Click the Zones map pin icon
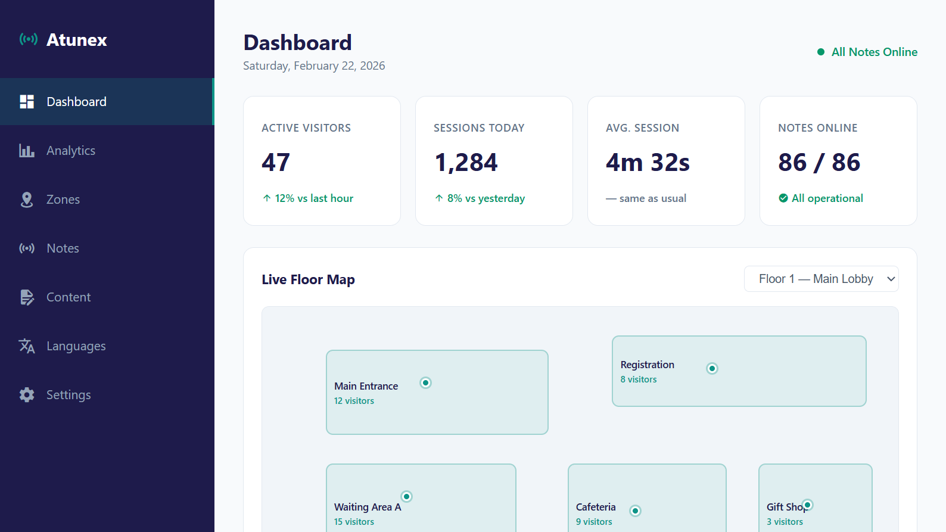Image resolution: width=946 pixels, height=532 pixels. pyautogui.click(x=27, y=200)
